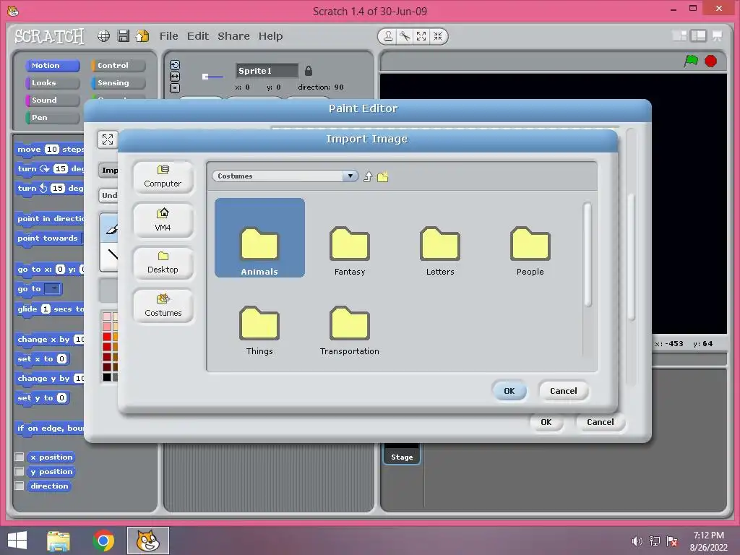Toggle the direction reporter checkbox

(x=20, y=486)
